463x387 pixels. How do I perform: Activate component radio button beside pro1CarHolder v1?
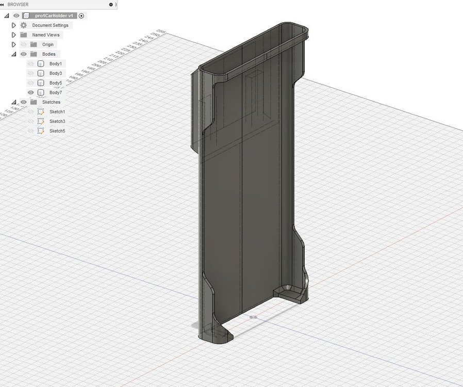click(x=81, y=16)
